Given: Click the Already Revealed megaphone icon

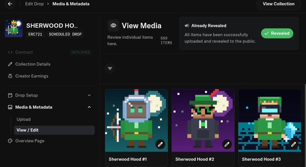Looking at the screenshot, I should [187, 26].
